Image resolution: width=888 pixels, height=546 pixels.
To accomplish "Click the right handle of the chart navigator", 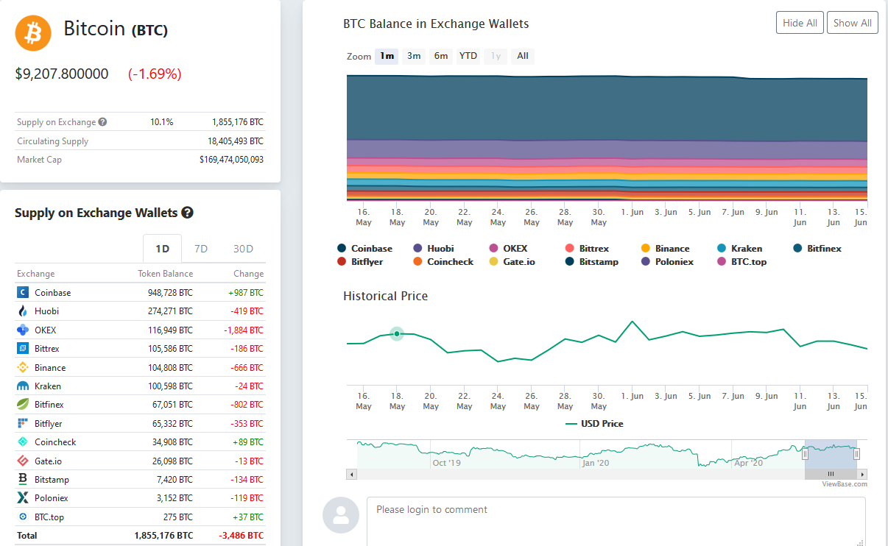I will click(856, 455).
